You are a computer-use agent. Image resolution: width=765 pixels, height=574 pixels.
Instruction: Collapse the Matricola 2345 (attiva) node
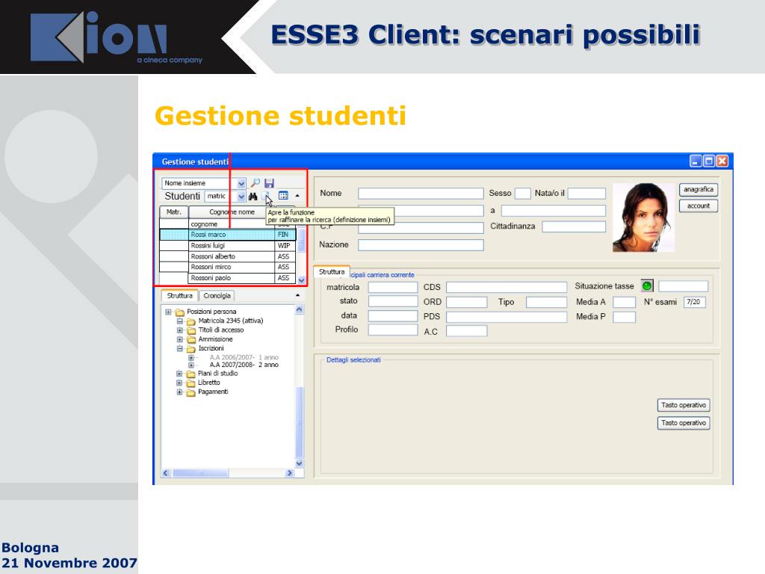[179, 321]
